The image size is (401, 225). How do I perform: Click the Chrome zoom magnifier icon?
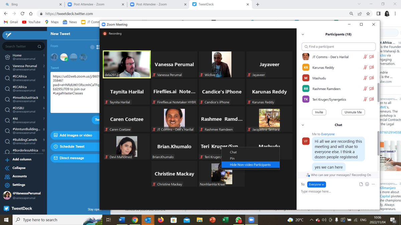click(351, 14)
